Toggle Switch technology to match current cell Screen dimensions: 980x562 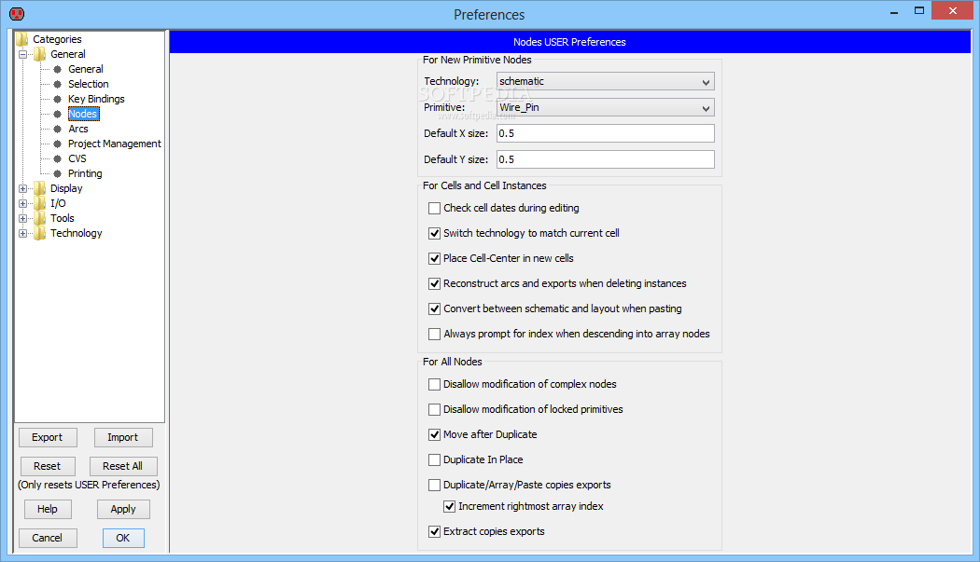(x=434, y=234)
